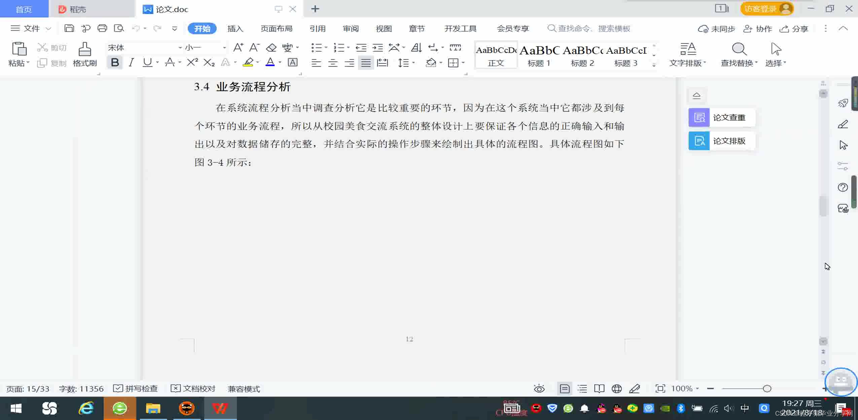The image size is (858, 420).
Task: Toggle Bold formatting
Action: 115,62
